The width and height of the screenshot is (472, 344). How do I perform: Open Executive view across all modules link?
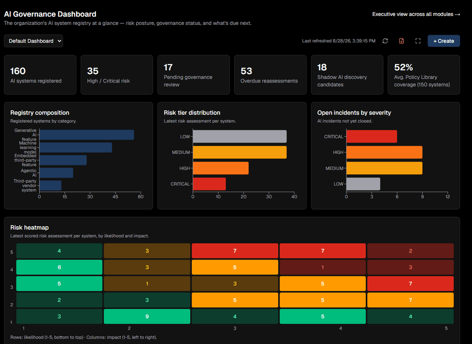point(416,14)
